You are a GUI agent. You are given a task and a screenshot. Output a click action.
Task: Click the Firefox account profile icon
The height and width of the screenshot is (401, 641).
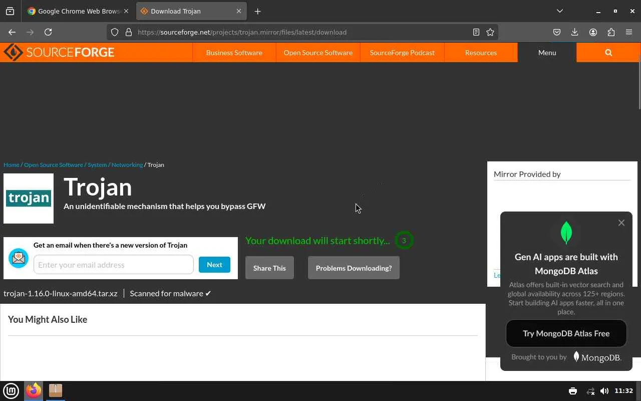(593, 32)
